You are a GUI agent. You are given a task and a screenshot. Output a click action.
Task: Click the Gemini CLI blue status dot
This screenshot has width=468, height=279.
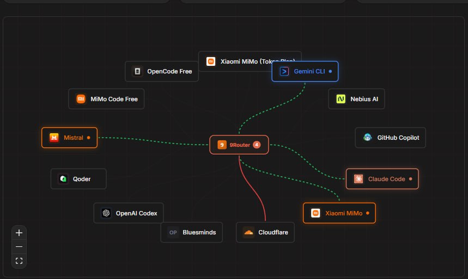point(330,71)
